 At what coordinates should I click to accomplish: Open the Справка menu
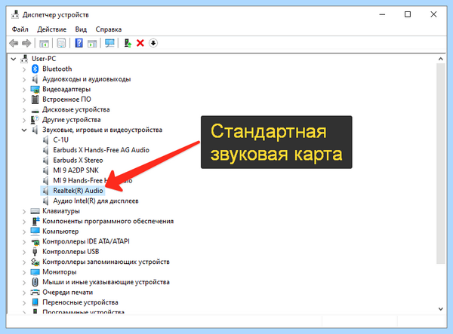108,29
